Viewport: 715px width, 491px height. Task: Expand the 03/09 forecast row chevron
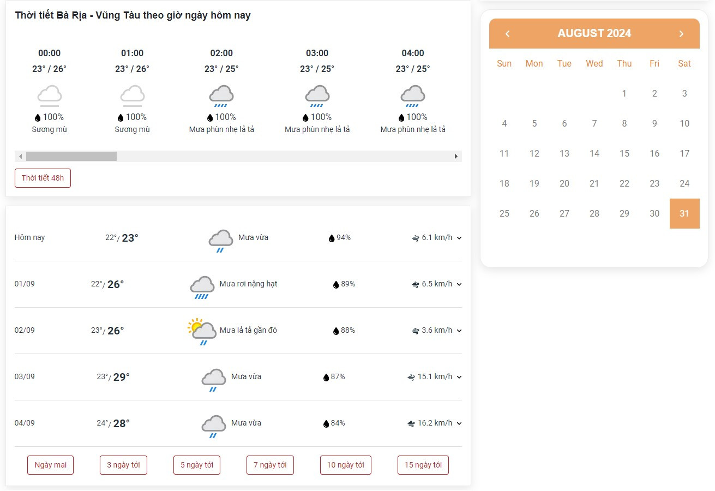click(459, 377)
